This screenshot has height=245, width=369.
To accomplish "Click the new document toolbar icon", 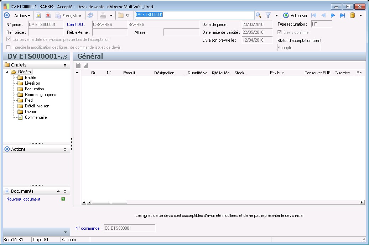I will pos(38,16).
